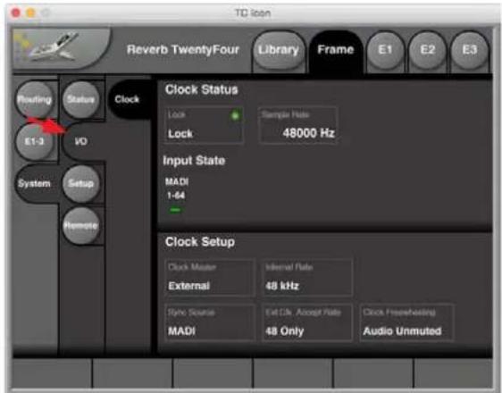502x393 pixels.
Task: Open the Internal Rate 48 kHz dropdown
Action: (x=306, y=278)
